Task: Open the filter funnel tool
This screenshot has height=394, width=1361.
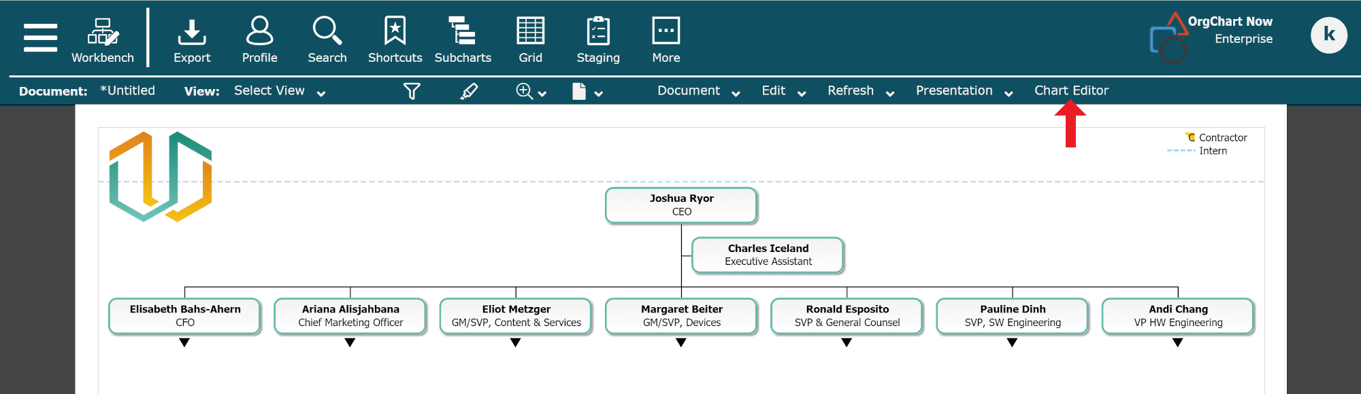Action: point(412,91)
